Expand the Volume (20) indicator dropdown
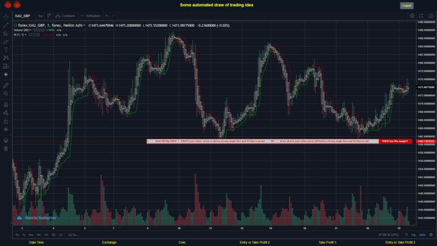This screenshot has height=246, width=437. 30,30
